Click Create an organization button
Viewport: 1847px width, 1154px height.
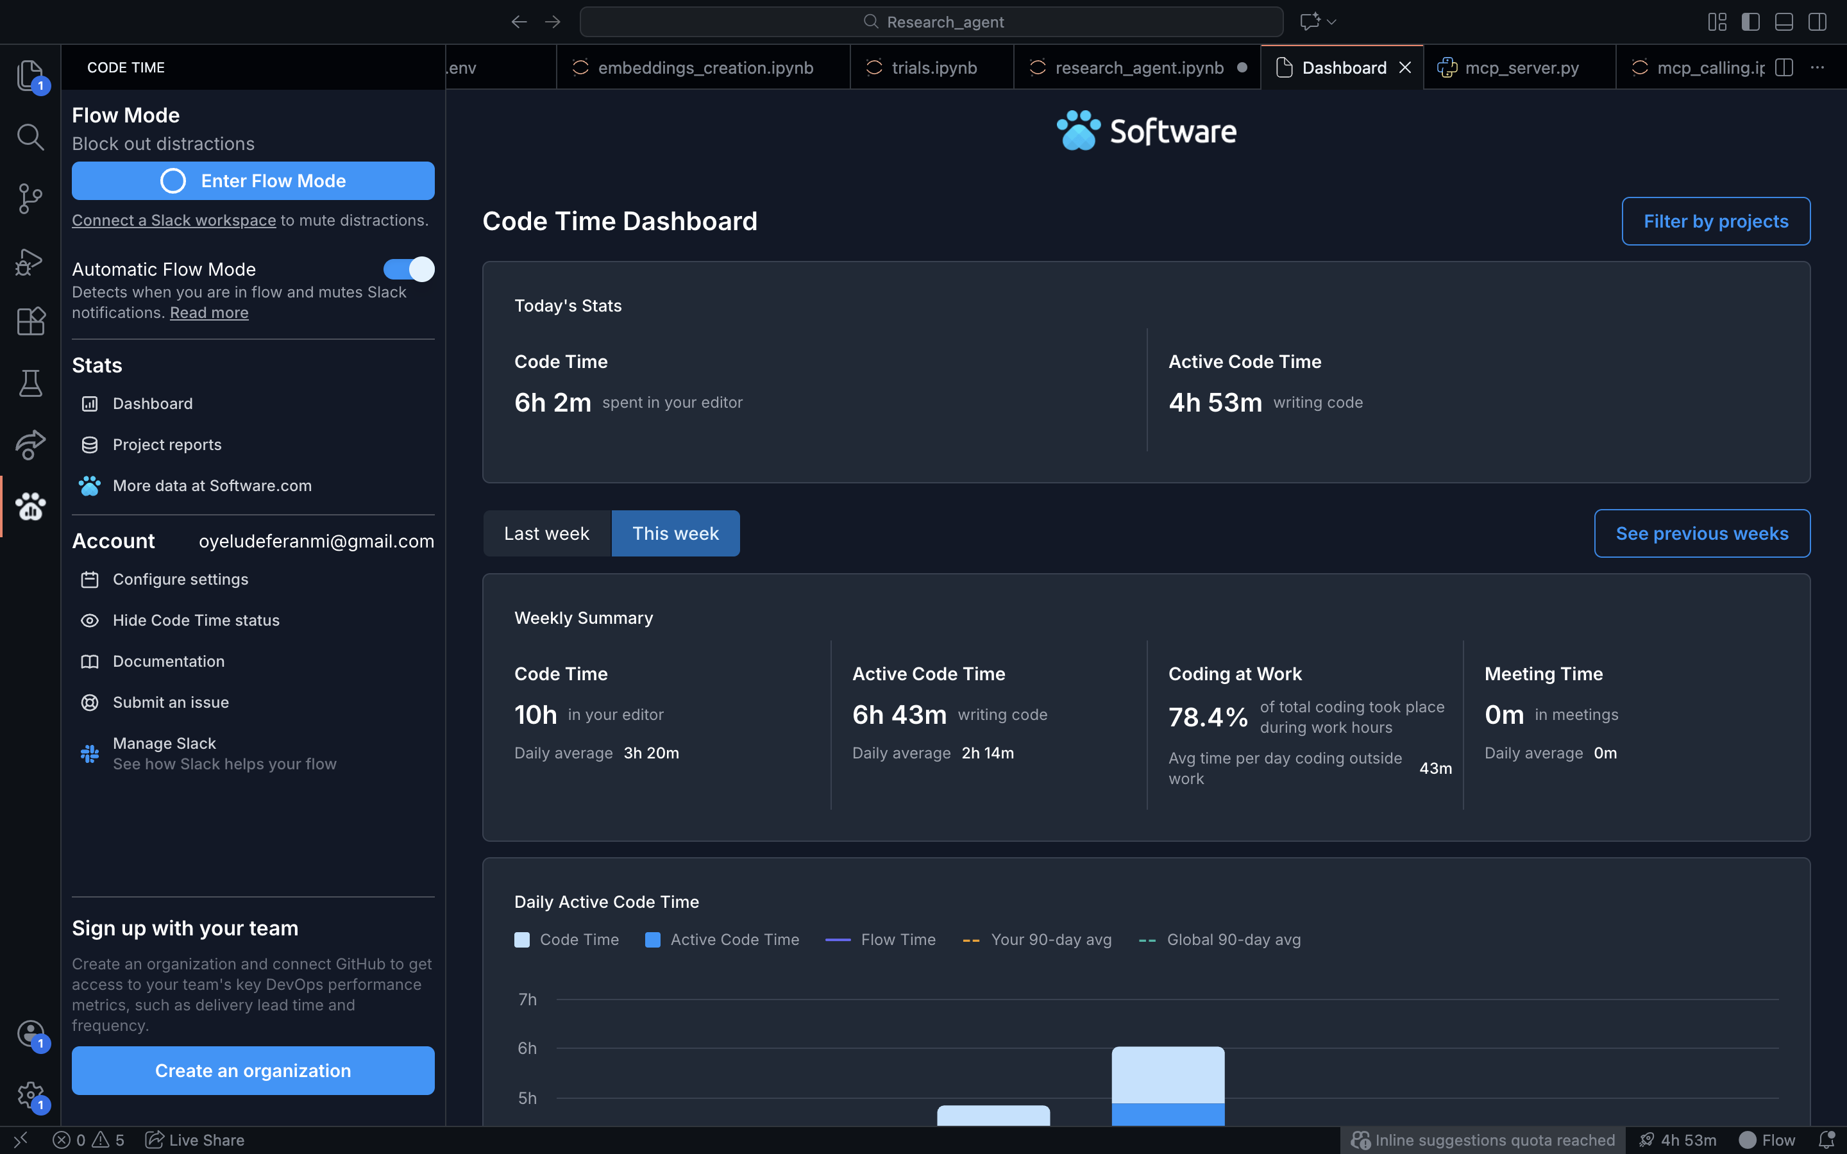[253, 1070]
